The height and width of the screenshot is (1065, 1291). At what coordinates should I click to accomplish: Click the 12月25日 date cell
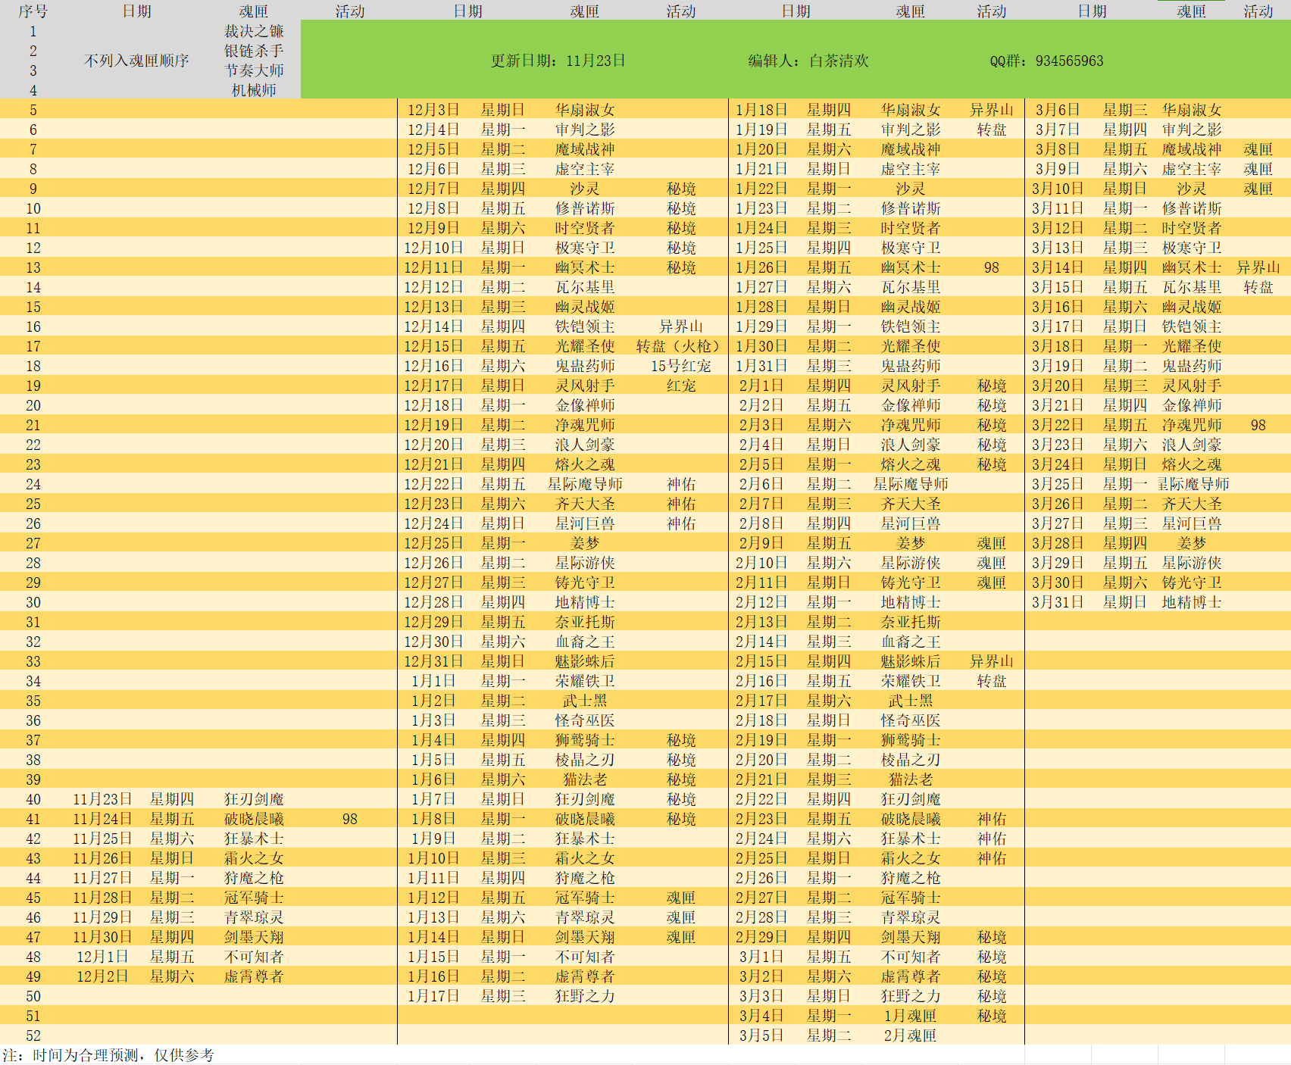[x=433, y=543]
